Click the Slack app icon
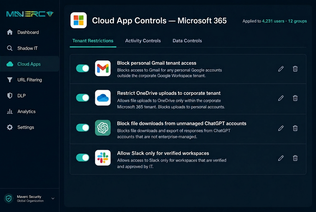Screen dimensions: 316x212 click(x=103, y=158)
